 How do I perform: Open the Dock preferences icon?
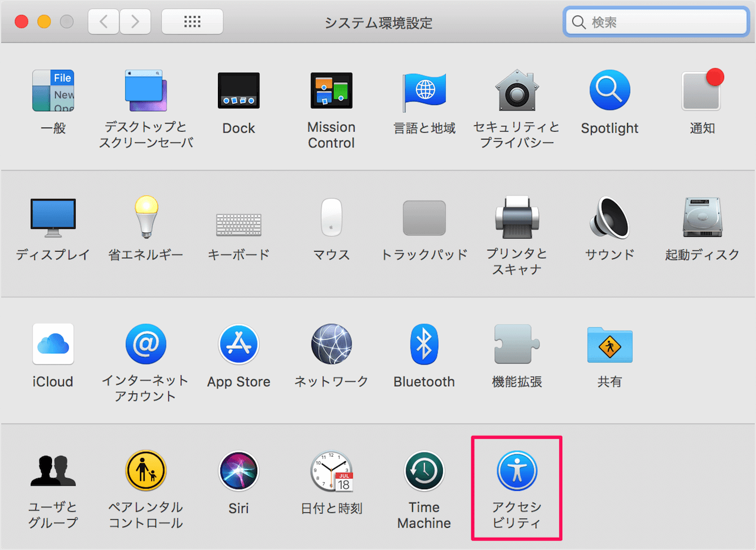click(239, 91)
